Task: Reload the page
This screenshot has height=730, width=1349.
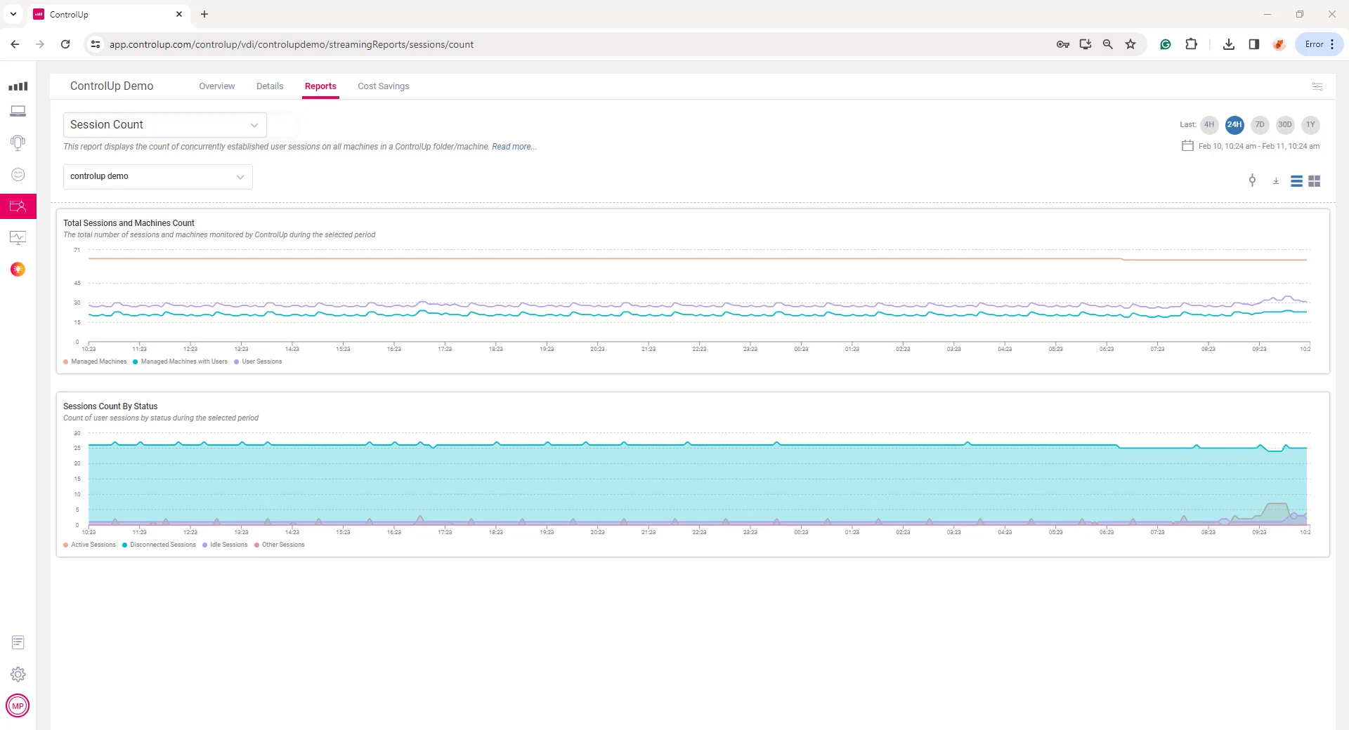Action: click(65, 44)
